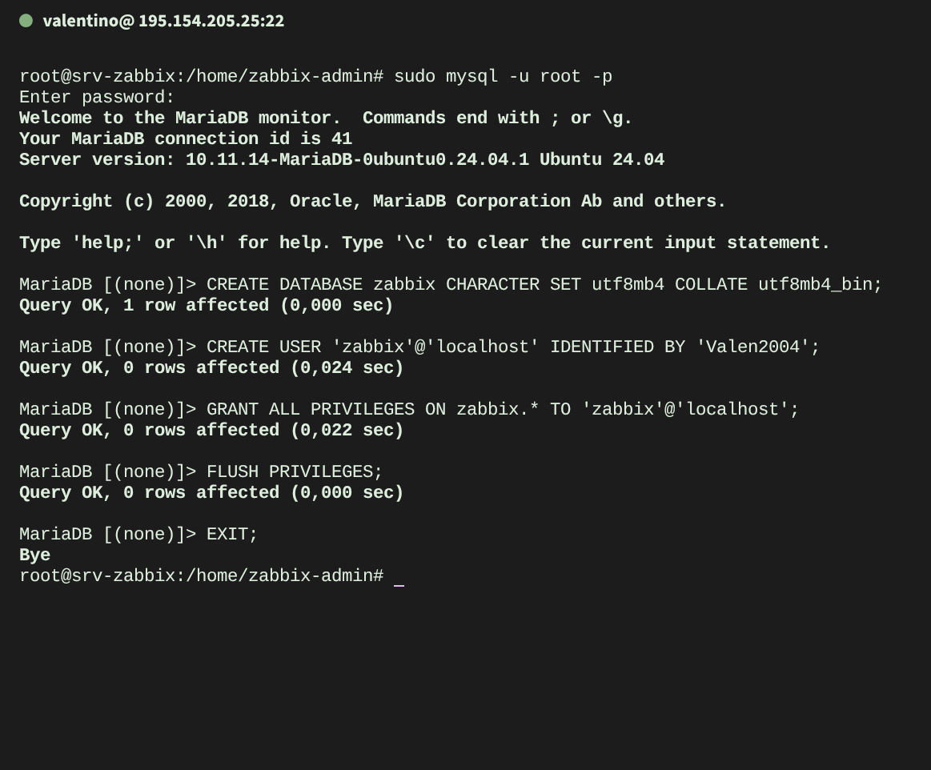Click the Type 'help;' instruction line

(424, 243)
